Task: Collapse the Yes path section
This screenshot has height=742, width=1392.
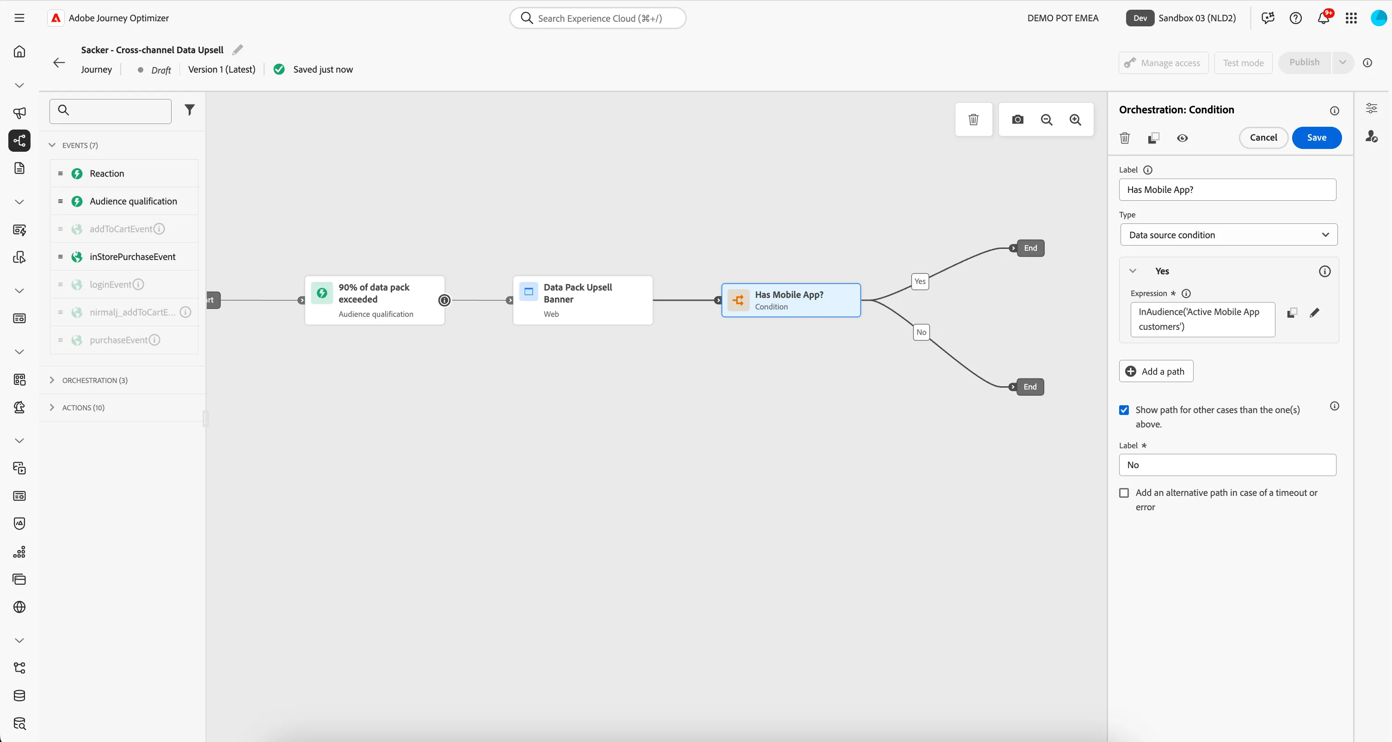Action: click(x=1133, y=271)
